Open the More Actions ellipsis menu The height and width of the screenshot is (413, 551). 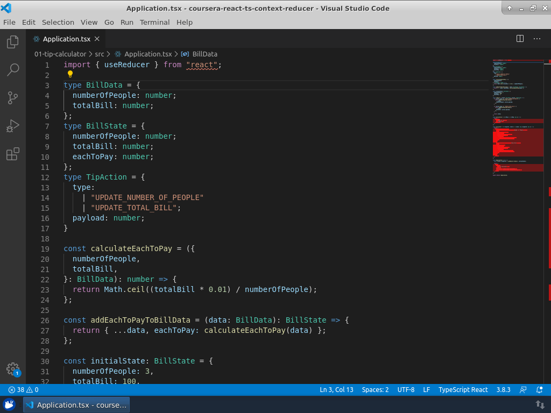coord(536,39)
